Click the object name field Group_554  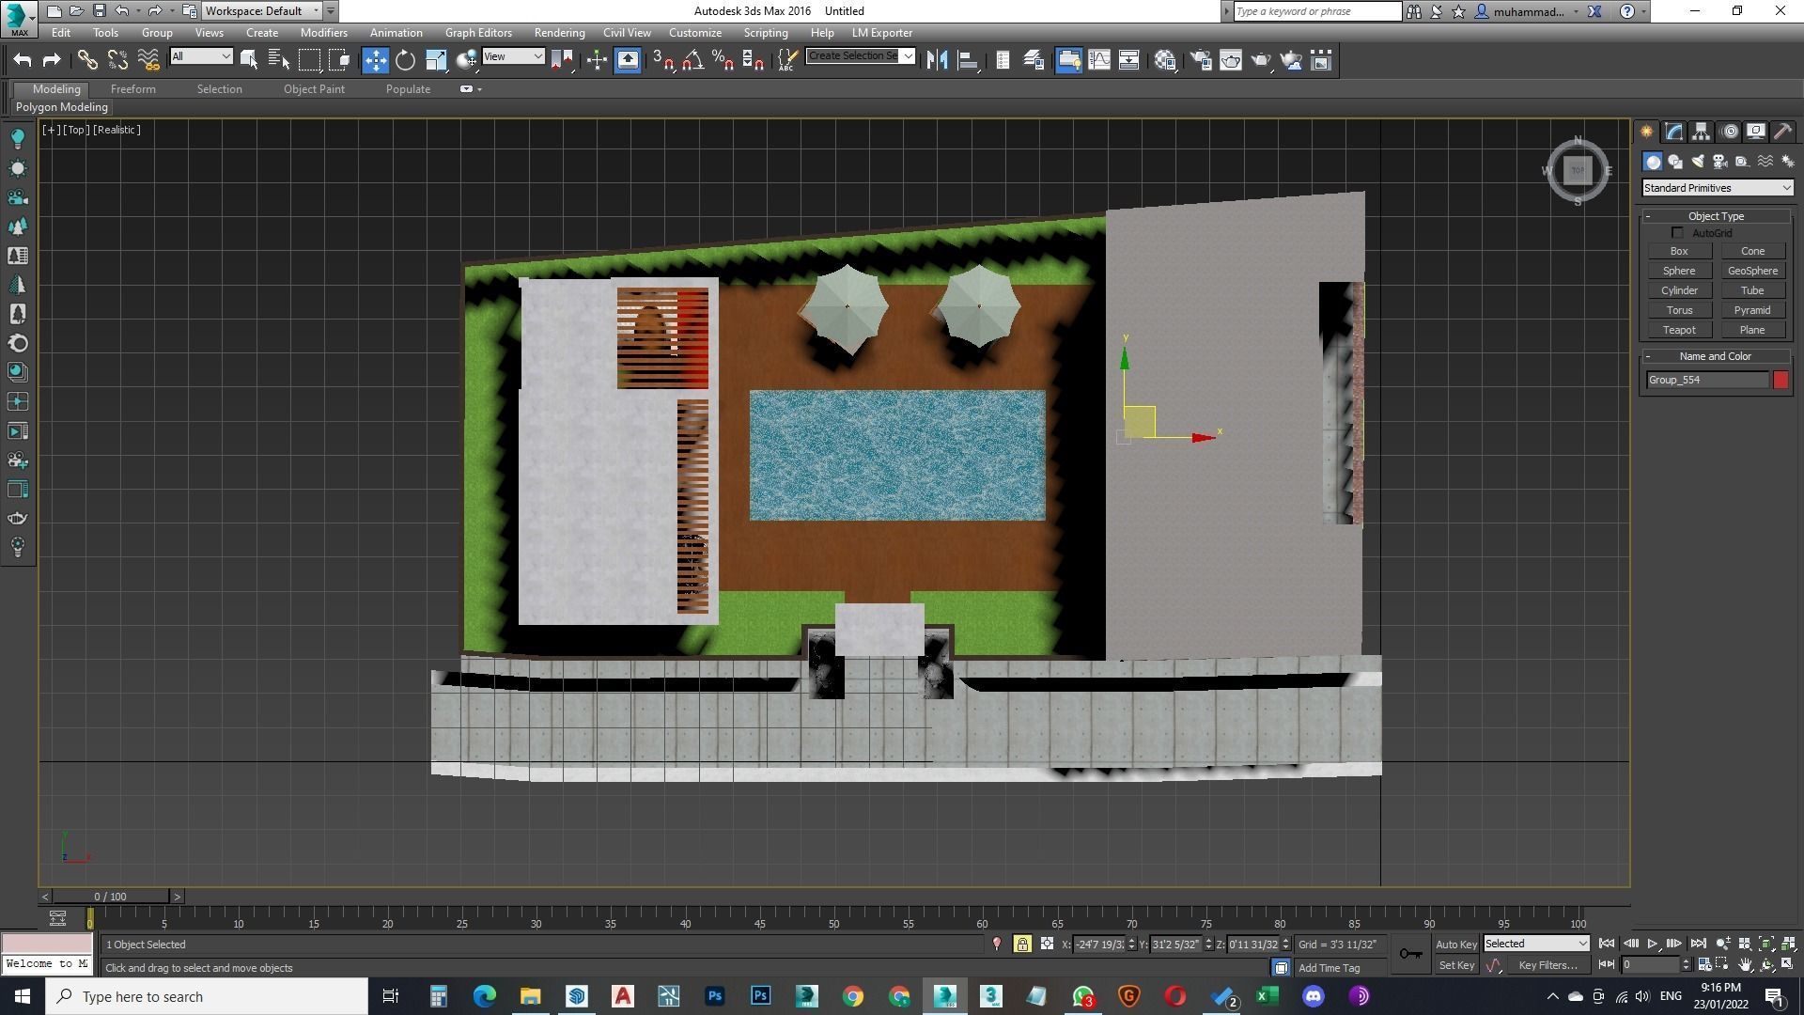click(1707, 380)
